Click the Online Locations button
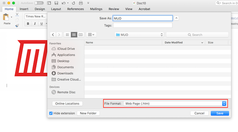The height and width of the screenshot is (132, 238). [67, 104]
